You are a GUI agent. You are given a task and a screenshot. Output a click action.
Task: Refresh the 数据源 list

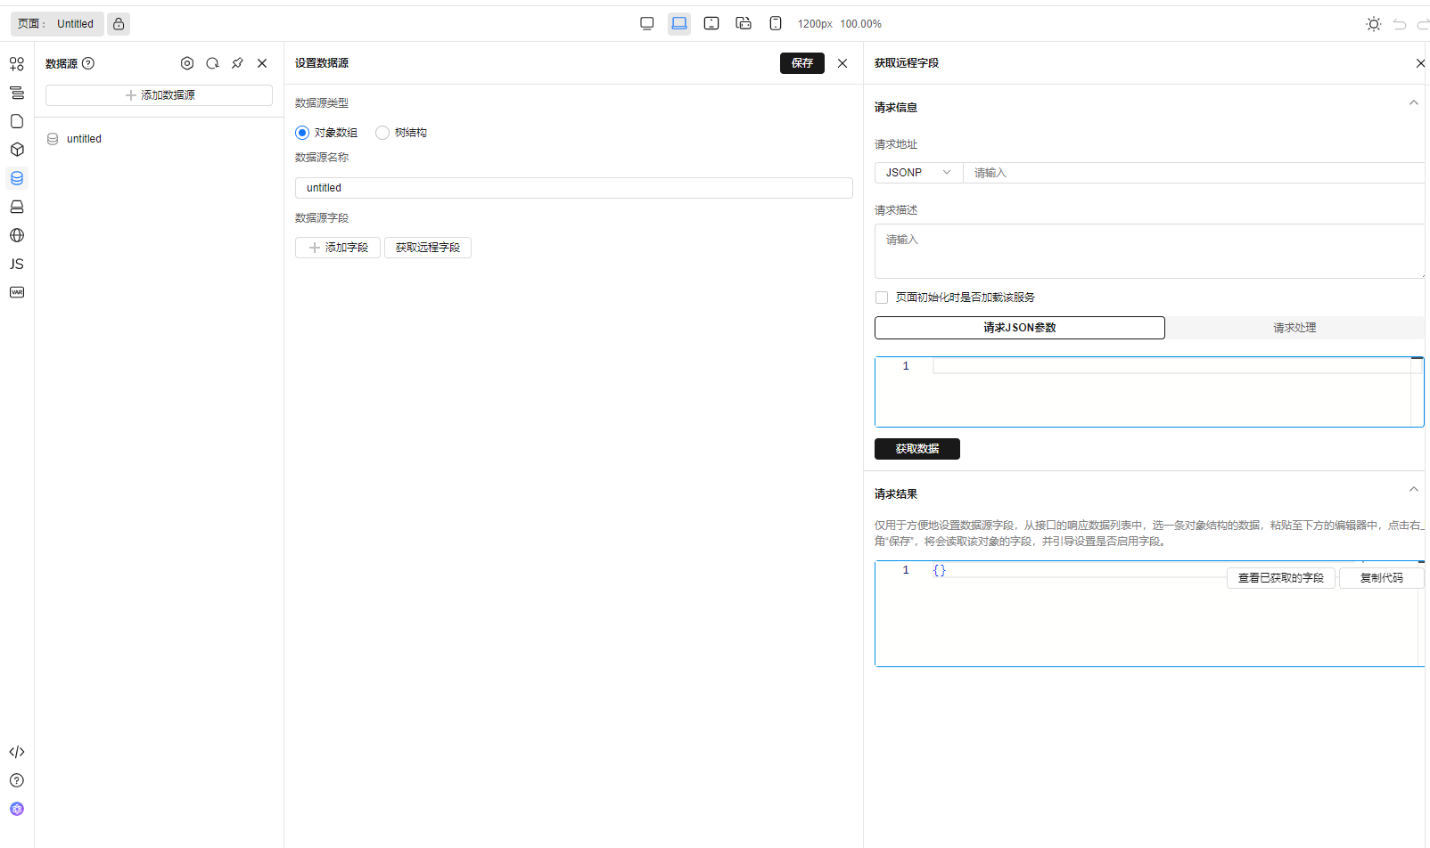click(x=212, y=63)
